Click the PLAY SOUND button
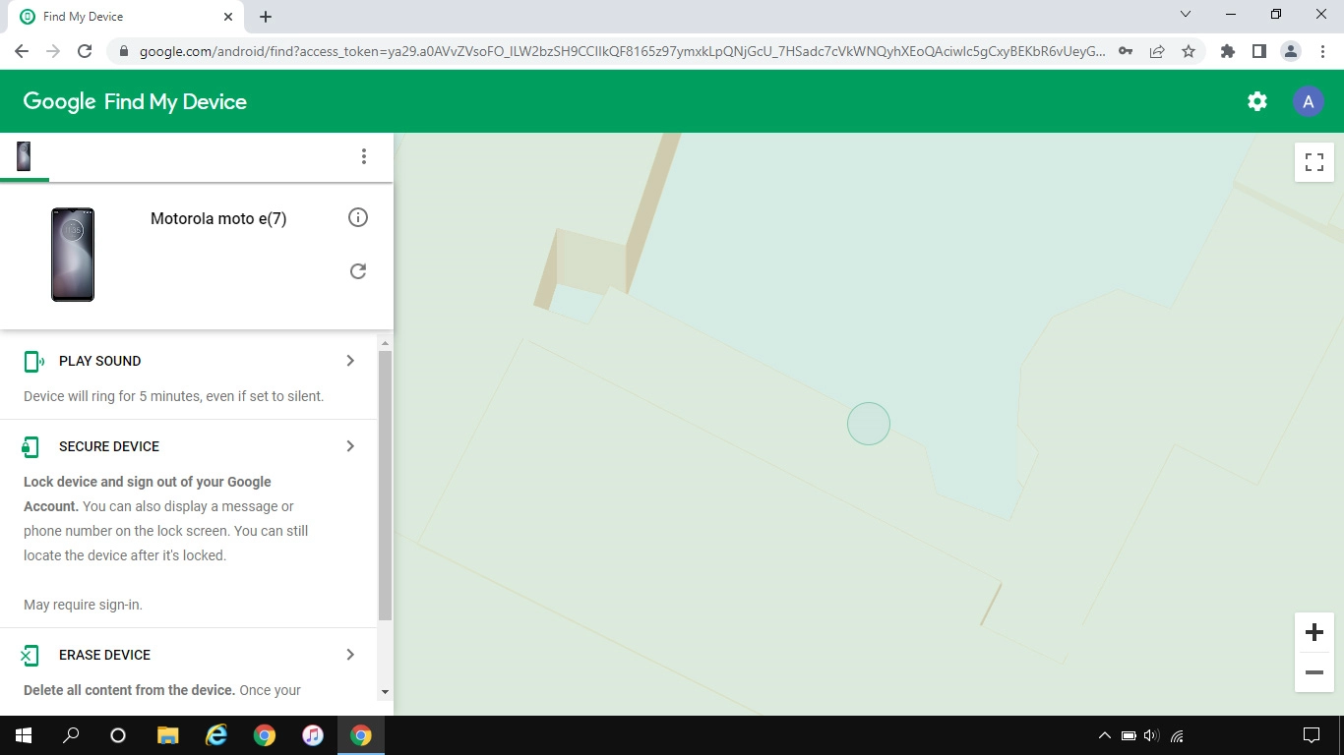This screenshot has width=1344, height=755. coord(99,361)
